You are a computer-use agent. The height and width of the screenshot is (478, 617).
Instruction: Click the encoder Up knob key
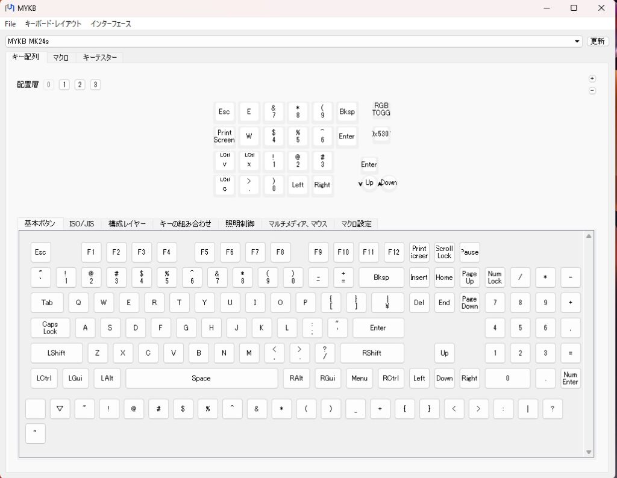point(369,183)
